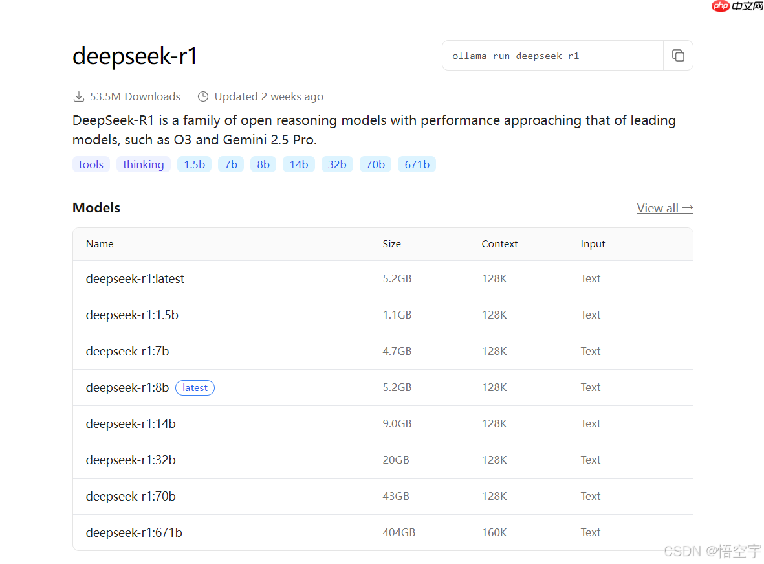
Task: Pick the 14b size tag
Action: pos(299,164)
